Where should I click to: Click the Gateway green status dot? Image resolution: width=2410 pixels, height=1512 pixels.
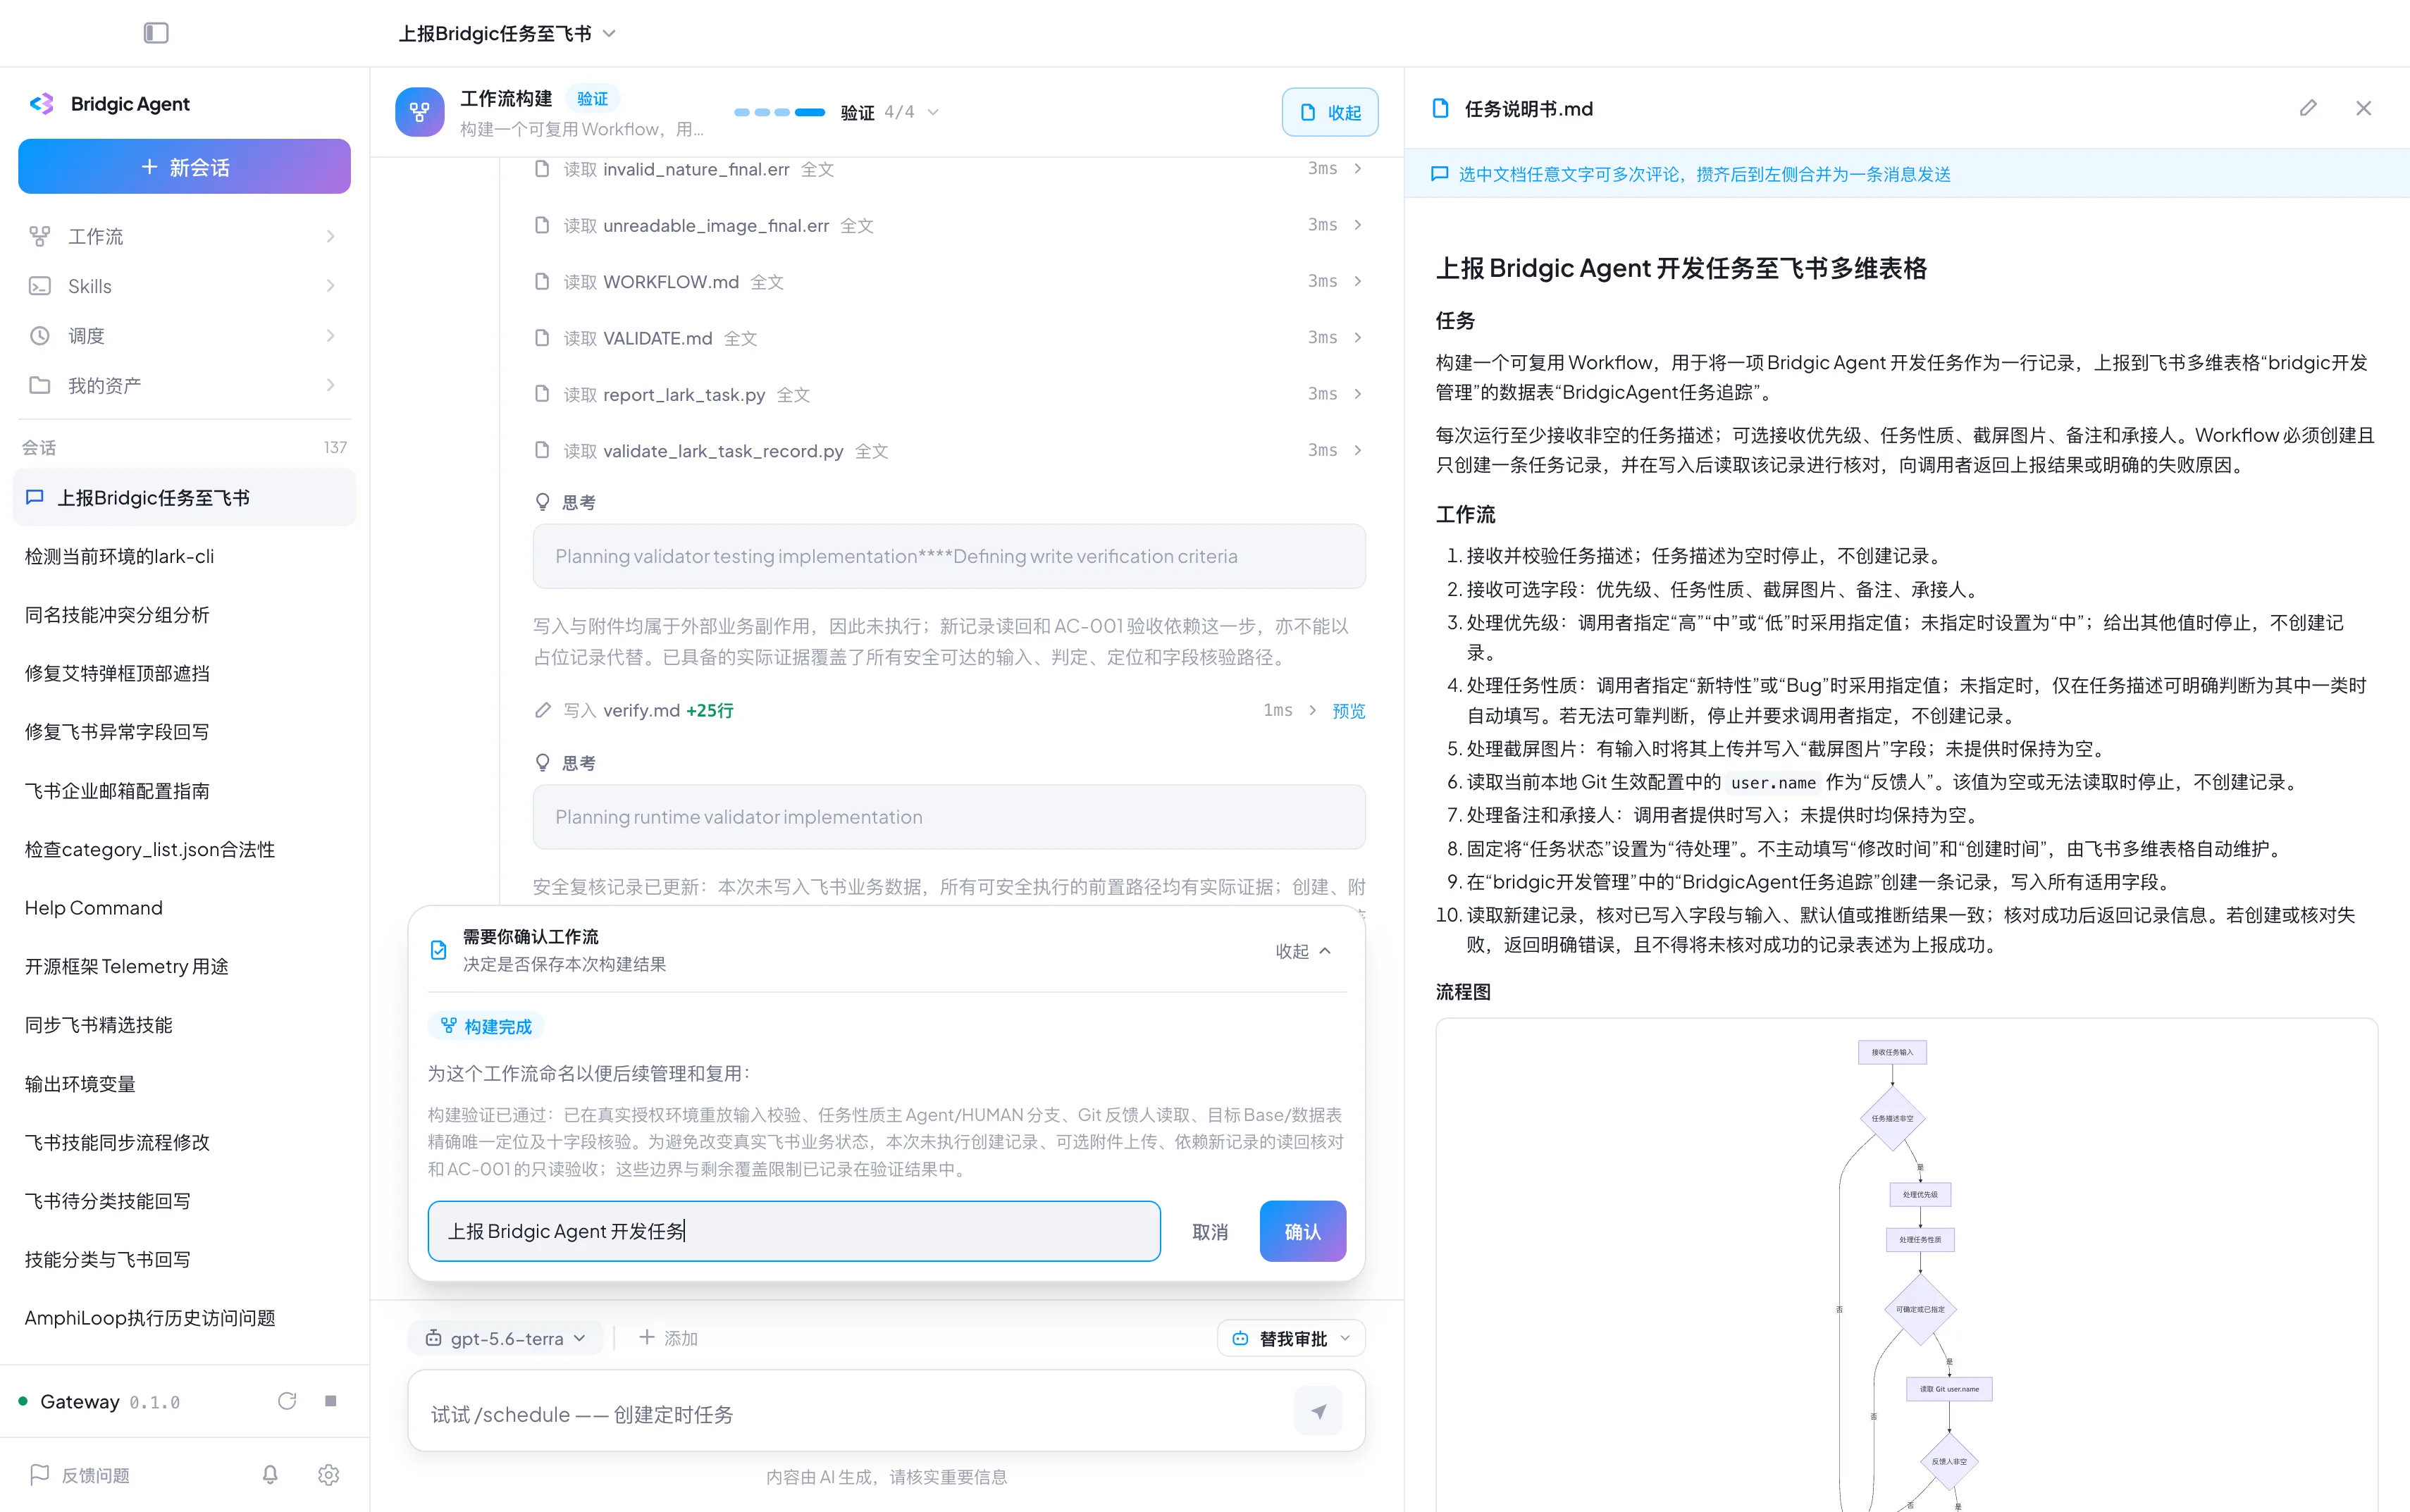pos(23,1401)
